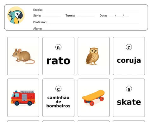Click the circled S above skate
The width and height of the screenshot is (152, 122).
pyautogui.click(x=129, y=89)
